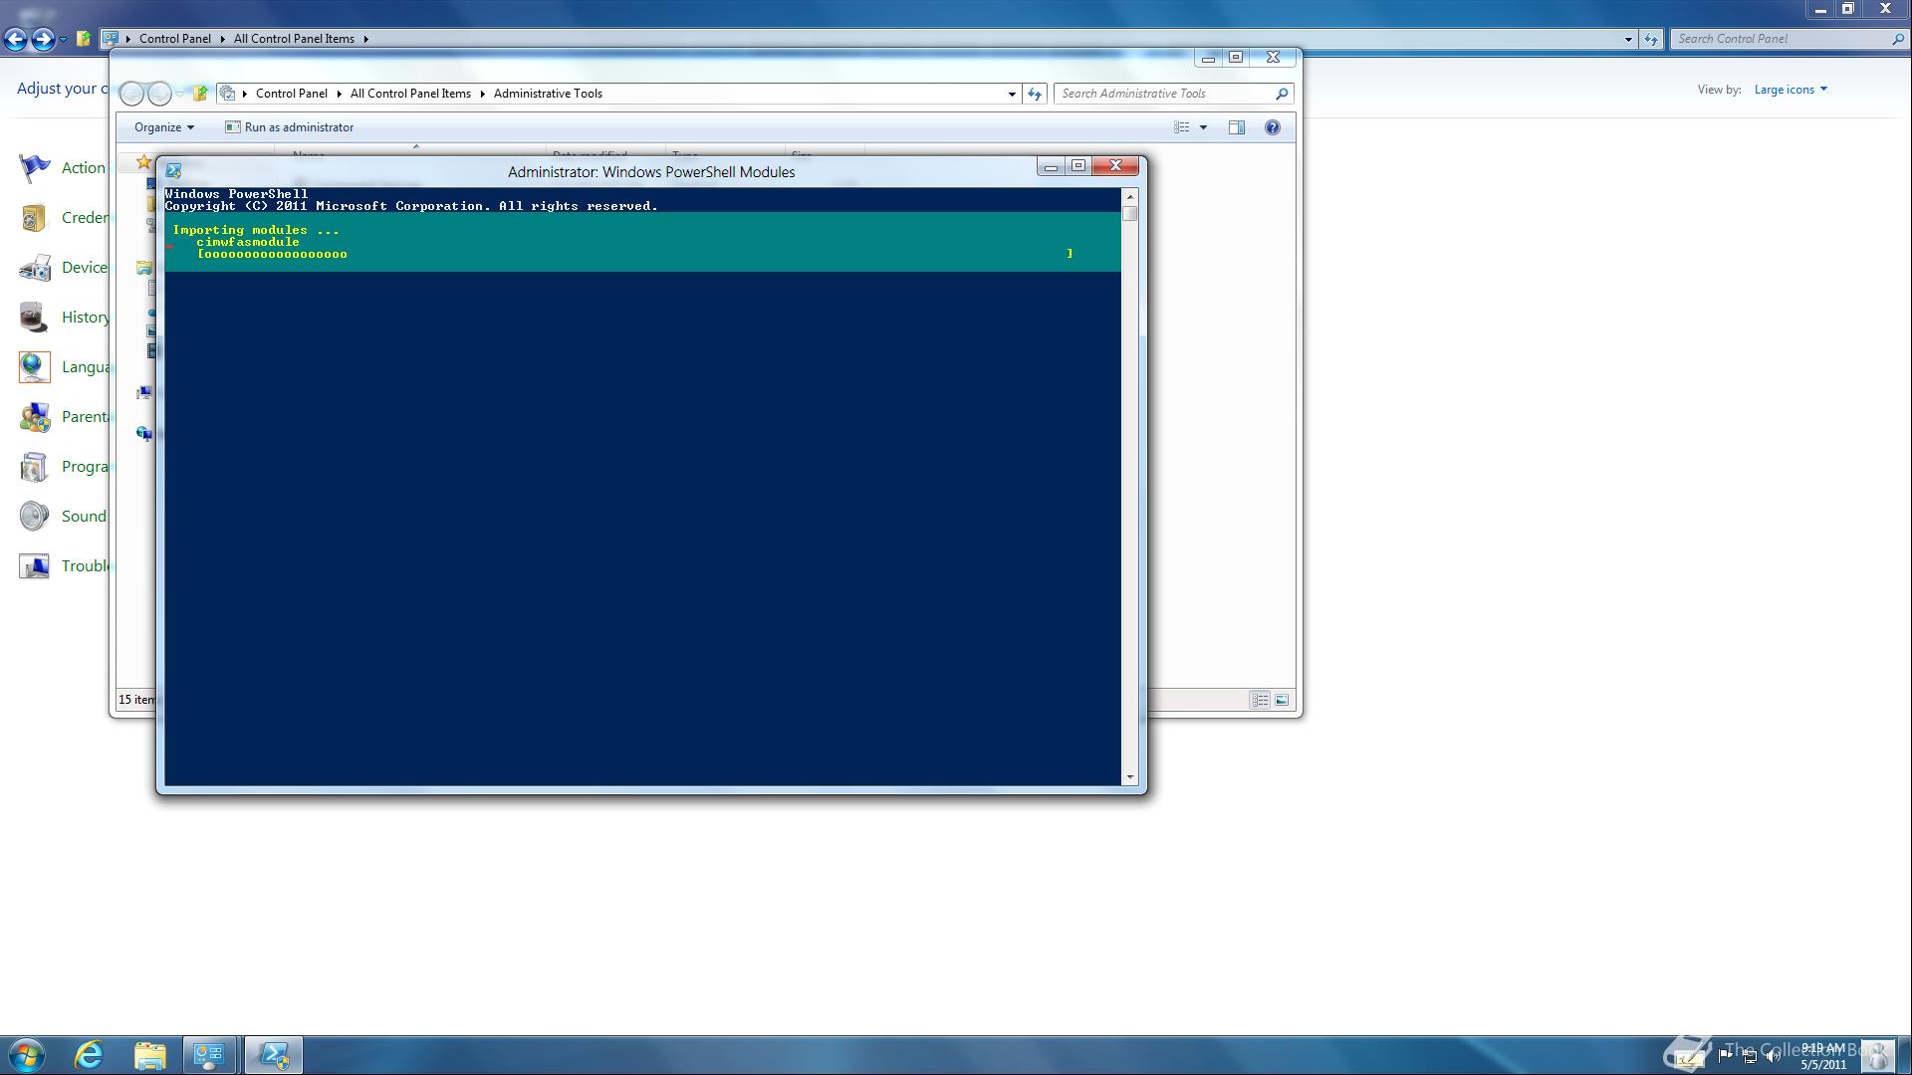Open the Parental Controls icon
The image size is (1912, 1075).
[35, 417]
